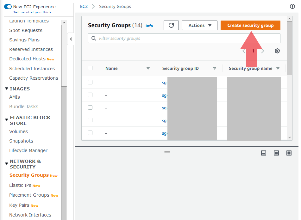
Task: Sort by Security group ID arrow
Action: pyautogui.click(x=215, y=68)
